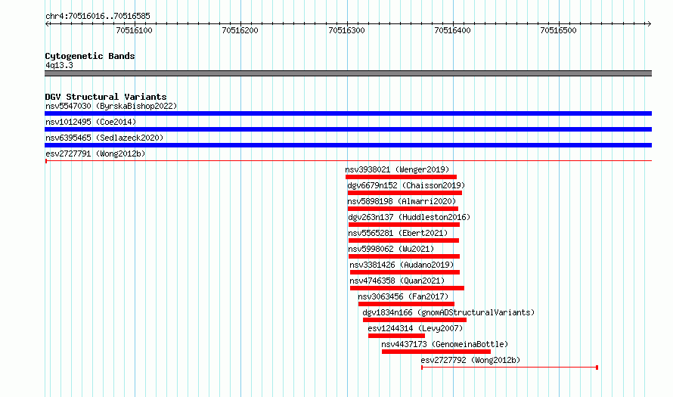Select the red bar under nsv3938021
The width and height of the screenshot is (673, 397).
coord(401,177)
